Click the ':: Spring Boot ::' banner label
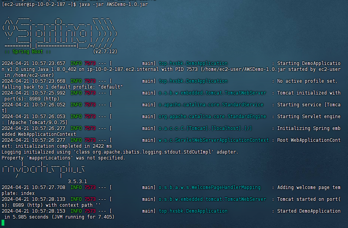The image size is (348, 228). click(28, 52)
